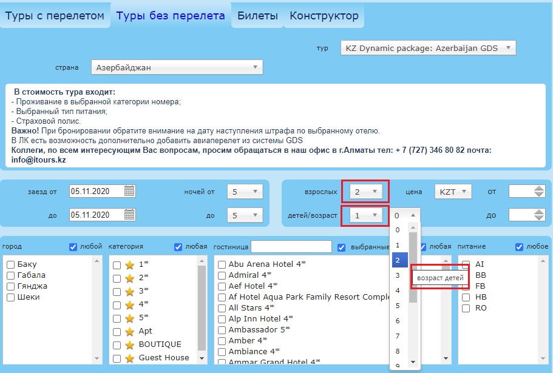Open calendar picker for 'до' date
Image resolution: width=553 pixels, height=373 pixels.
point(129,215)
